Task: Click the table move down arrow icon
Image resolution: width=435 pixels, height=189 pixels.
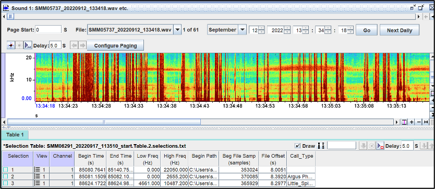Action: [424, 146]
